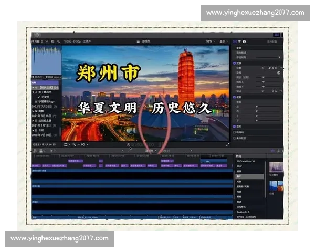Click the Transform tool icon below viewer
Image resolution: width=315 pixels, height=252 pixels.
pos(66,144)
